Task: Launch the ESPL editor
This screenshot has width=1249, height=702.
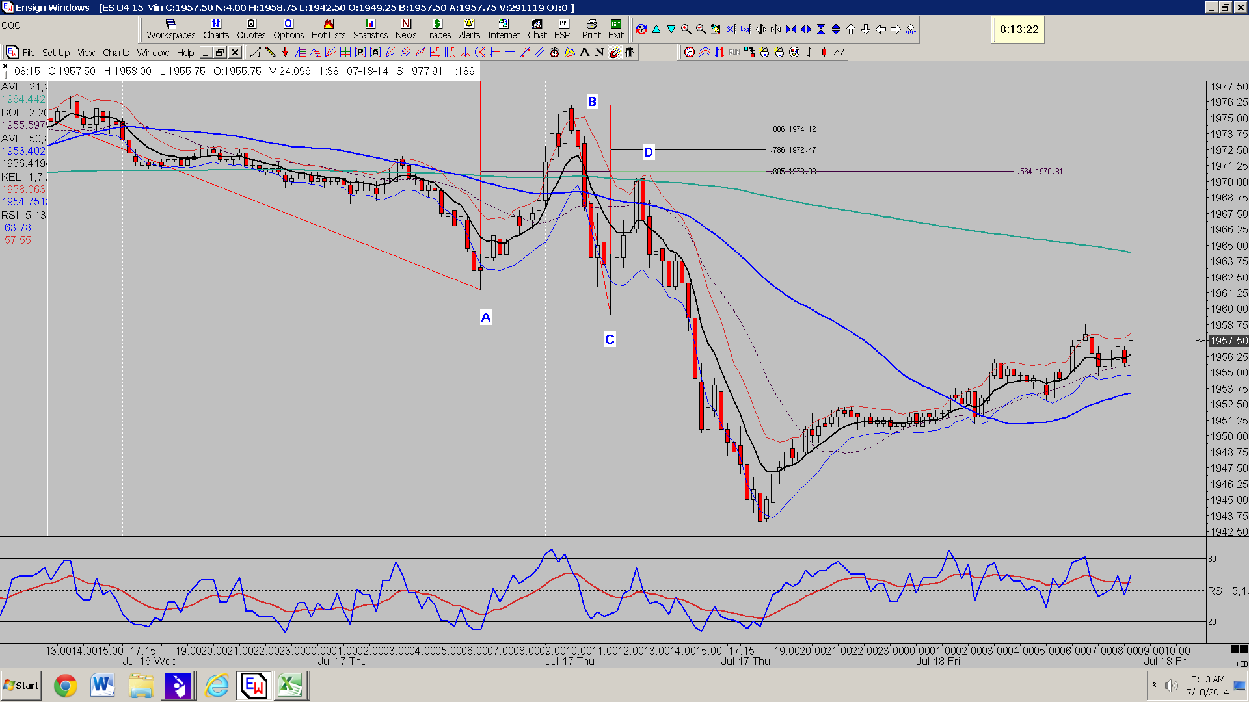Action: [564, 29]
